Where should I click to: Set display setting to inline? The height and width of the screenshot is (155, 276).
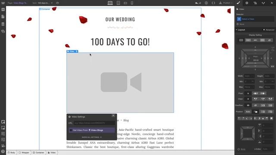click(255, 40)
